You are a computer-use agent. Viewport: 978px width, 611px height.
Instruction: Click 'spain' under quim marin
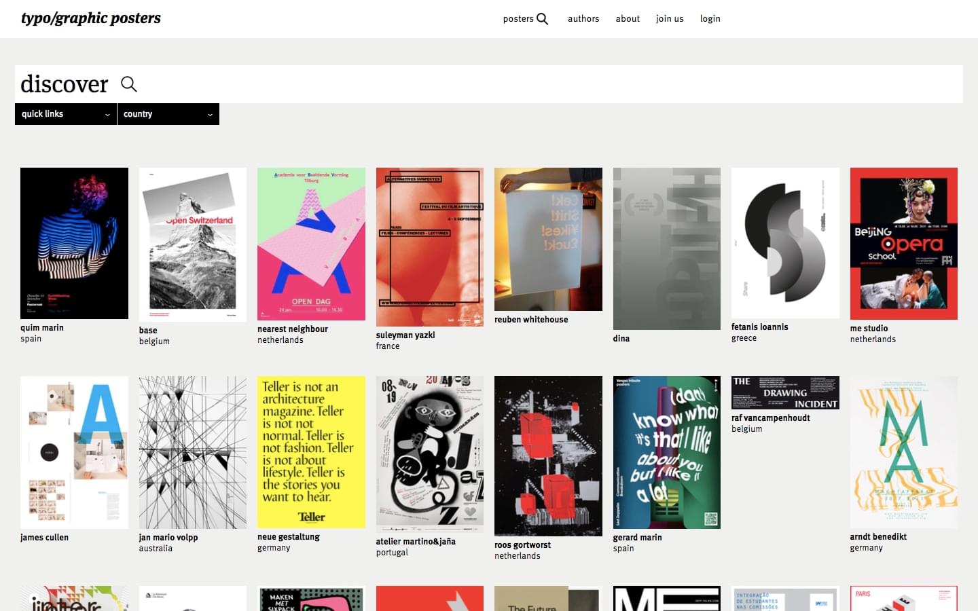[31, 339]
